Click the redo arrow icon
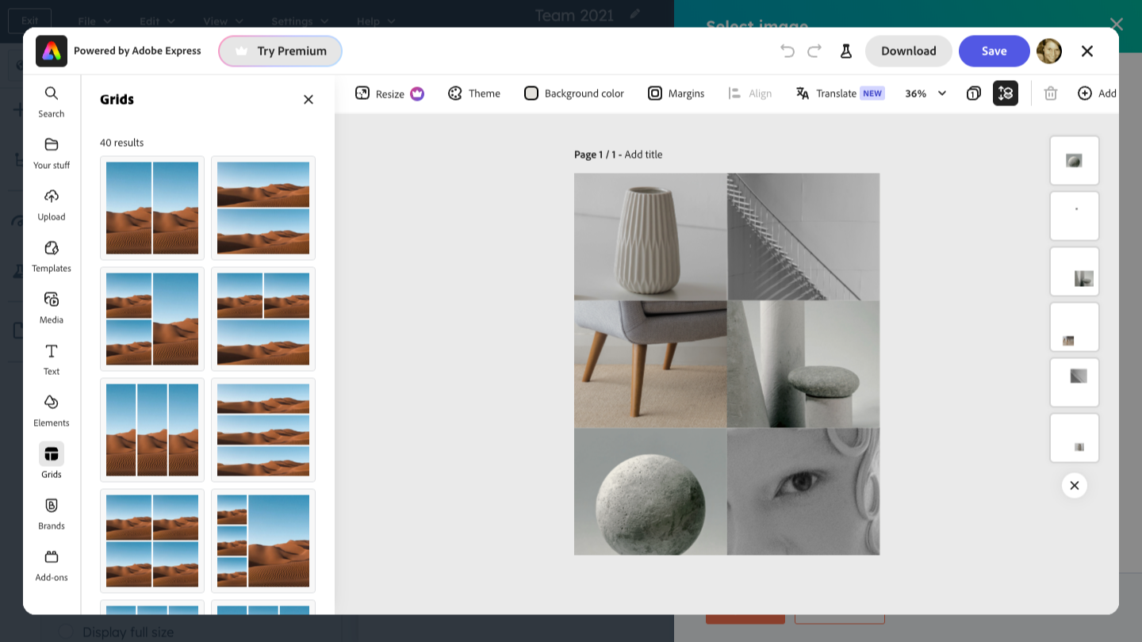 tap(814, 51)
